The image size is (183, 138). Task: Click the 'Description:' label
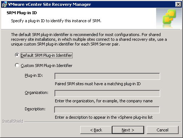tap(35, 109)
